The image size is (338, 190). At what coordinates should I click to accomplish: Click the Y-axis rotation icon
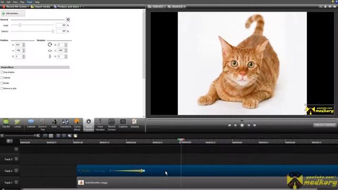pyautogui.click(x=50, y=51)
